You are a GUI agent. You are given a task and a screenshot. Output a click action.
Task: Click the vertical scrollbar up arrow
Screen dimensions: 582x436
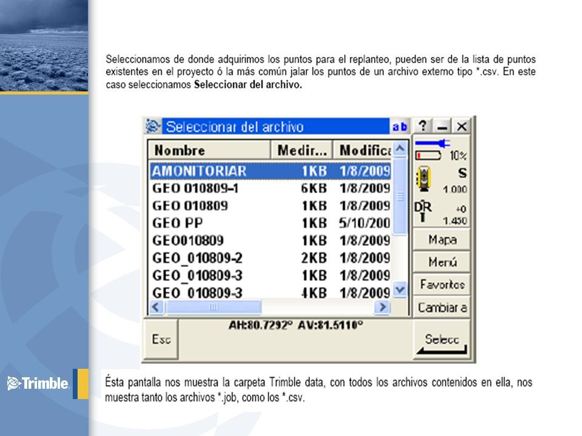click(400, 148)
